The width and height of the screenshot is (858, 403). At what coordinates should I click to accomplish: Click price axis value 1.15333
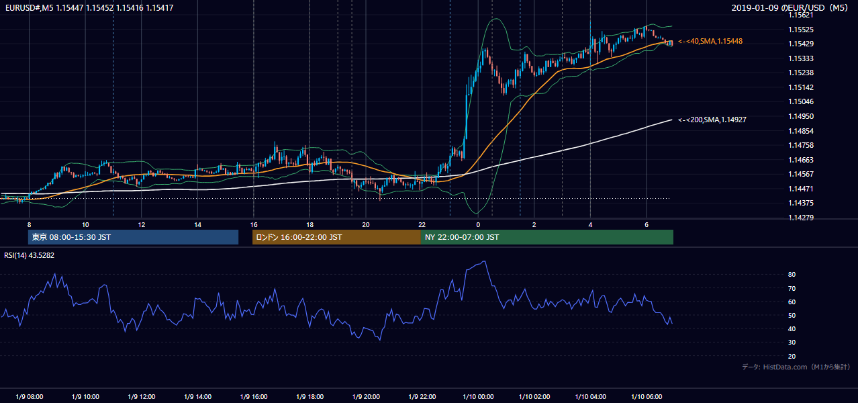coord(801,58)
